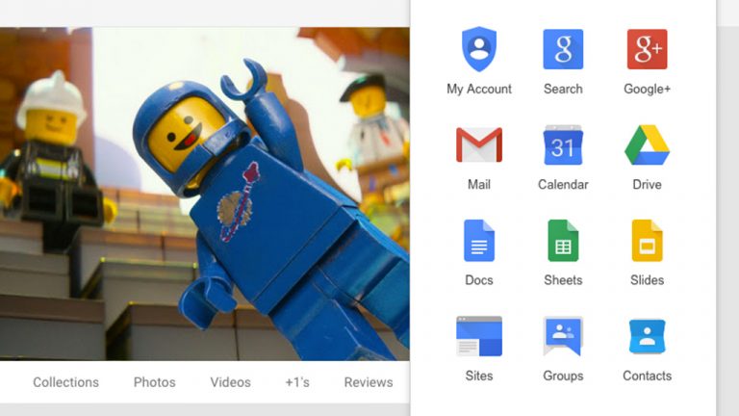Image resolution: width=739 pixels, height=416 pixels.
Task: Open the Google+ app icon
Action: [647, 49]
